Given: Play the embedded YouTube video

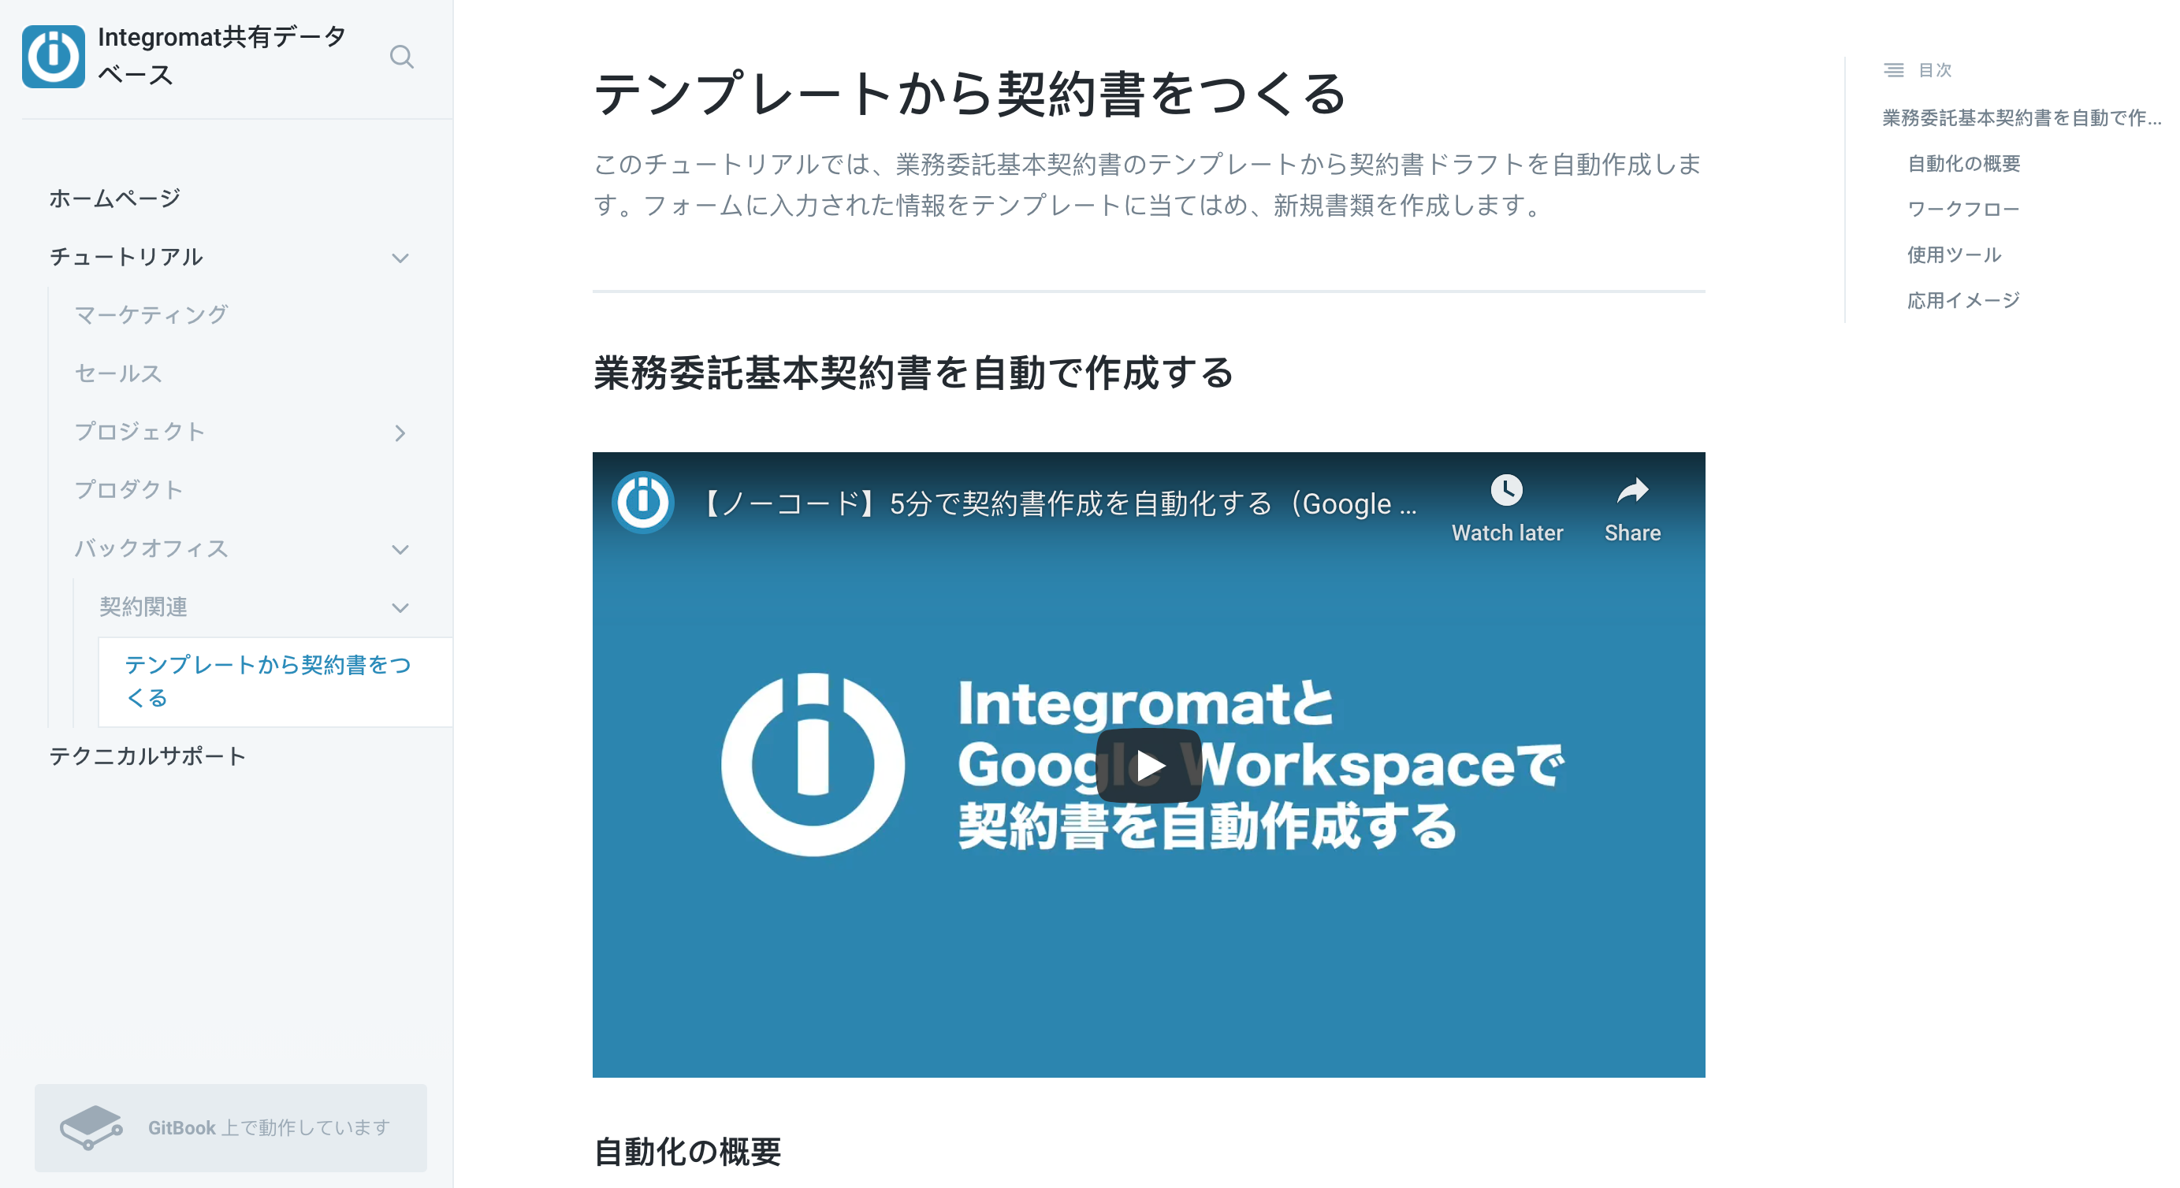Looking at the screenshot, I should [1148, 765].
